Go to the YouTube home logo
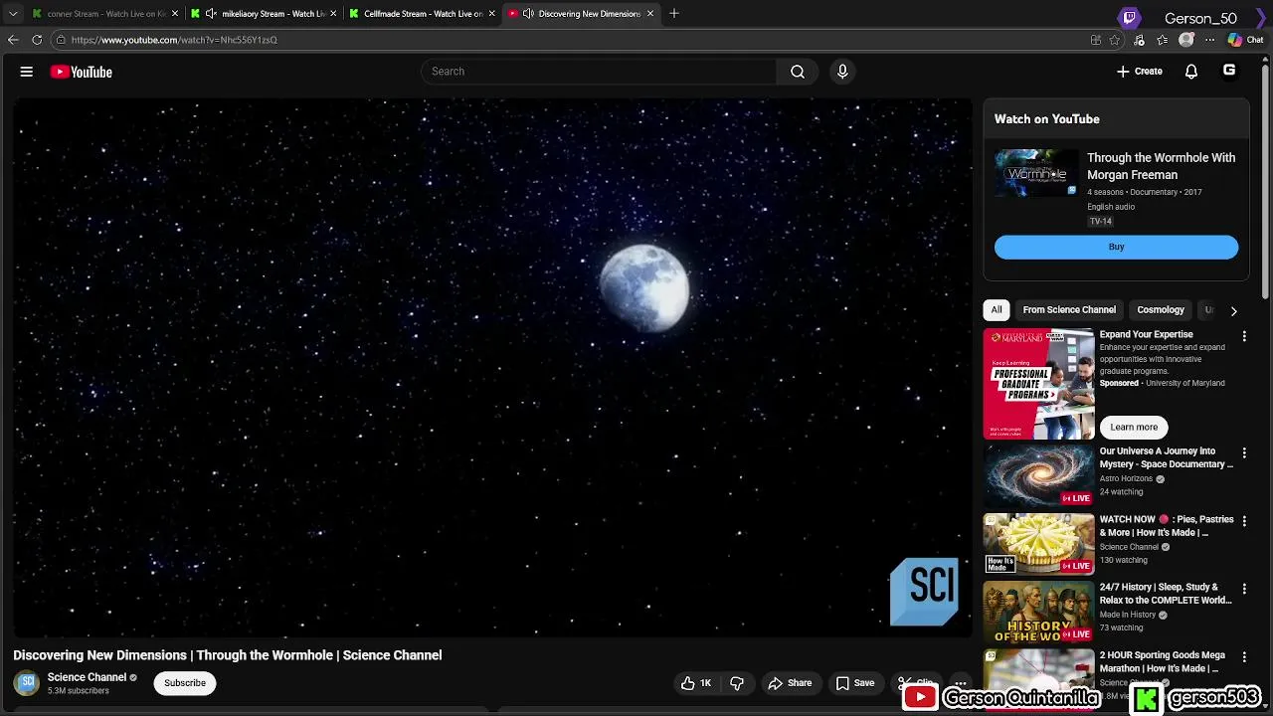Screen dimensions: 1273x716 (82, 72)
